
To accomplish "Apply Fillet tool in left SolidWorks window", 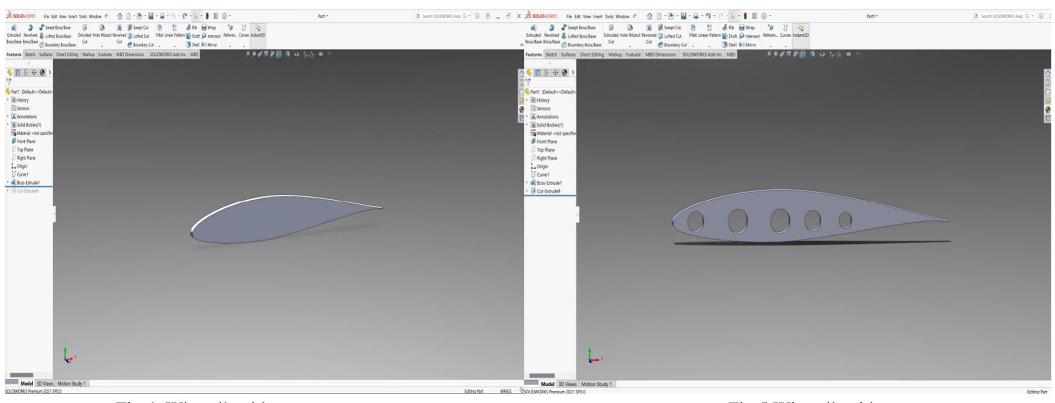I will click(x=159, y=32).
